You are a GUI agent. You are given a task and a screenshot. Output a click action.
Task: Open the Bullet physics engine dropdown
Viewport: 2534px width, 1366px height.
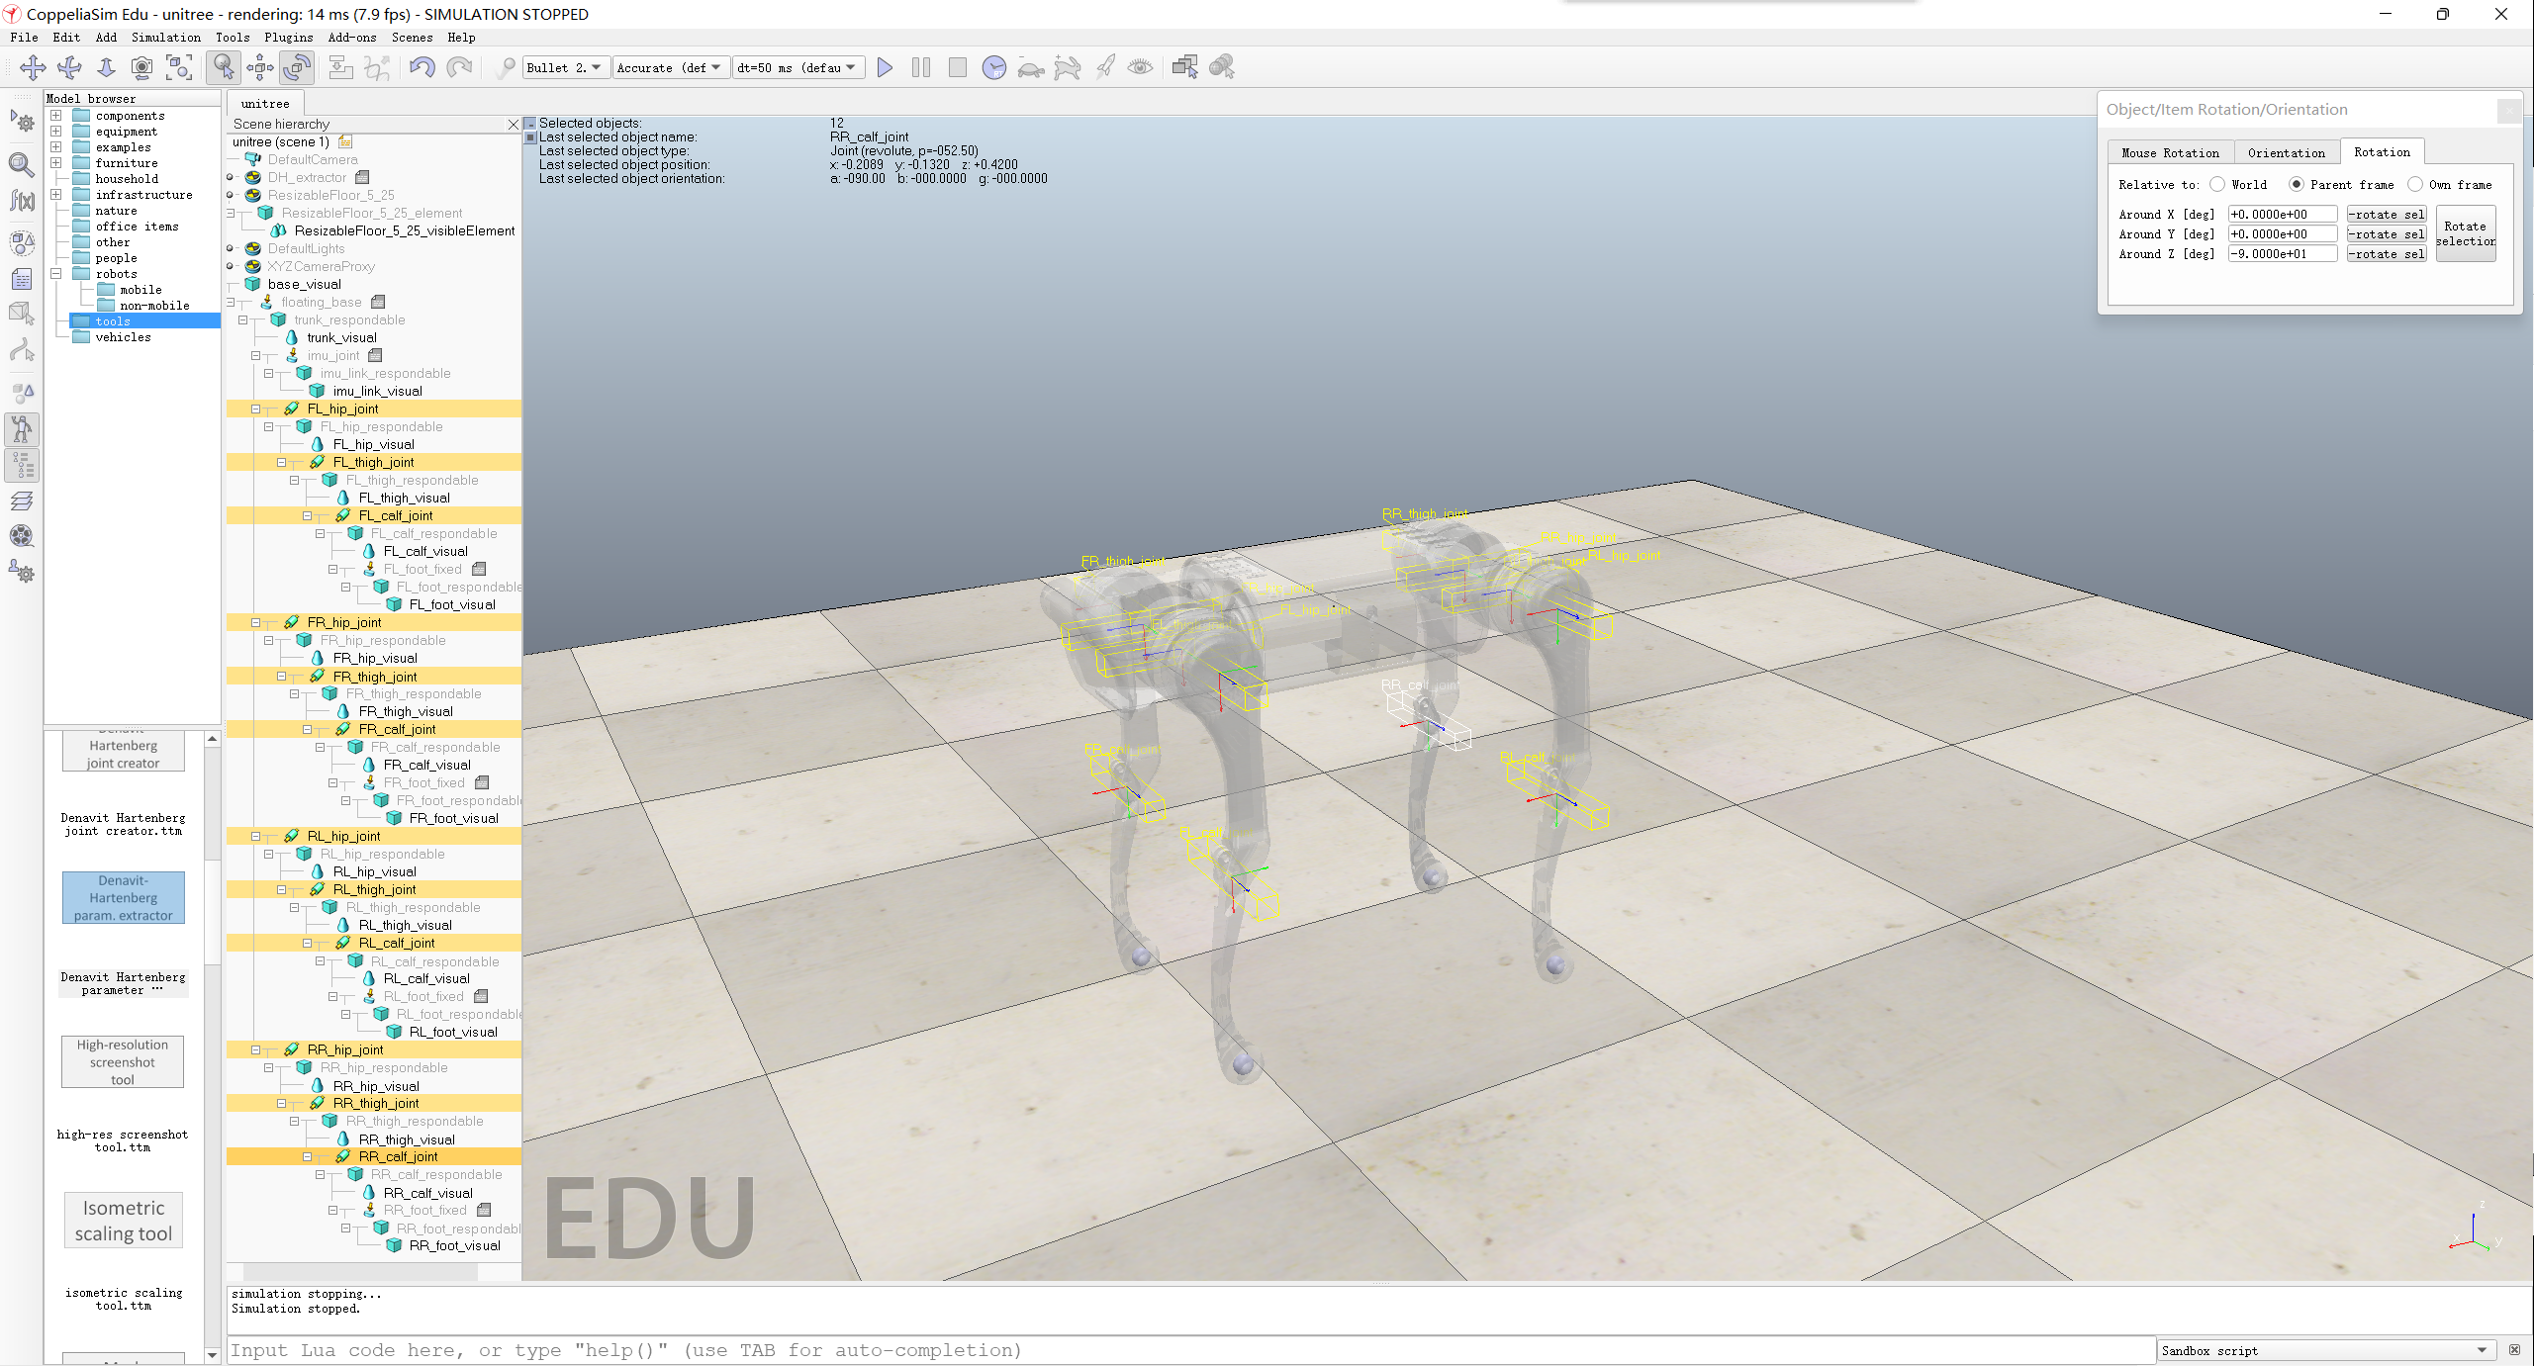pyautogui.click(x=564, y=67)
